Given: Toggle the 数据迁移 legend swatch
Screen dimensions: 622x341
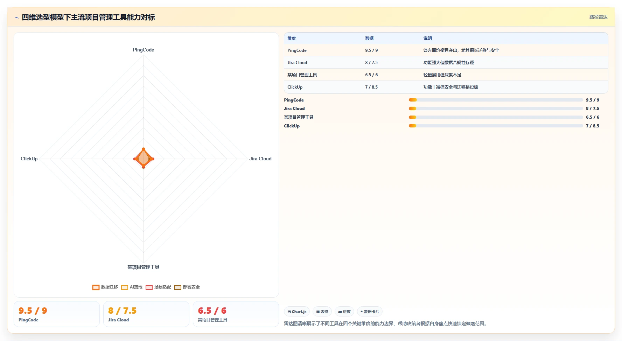Looking at the screenshot, I should [96, 287].
